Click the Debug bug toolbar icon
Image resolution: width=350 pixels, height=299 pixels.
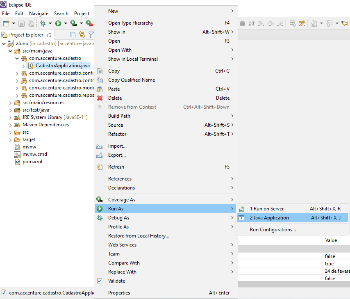[x=43, y=23]
